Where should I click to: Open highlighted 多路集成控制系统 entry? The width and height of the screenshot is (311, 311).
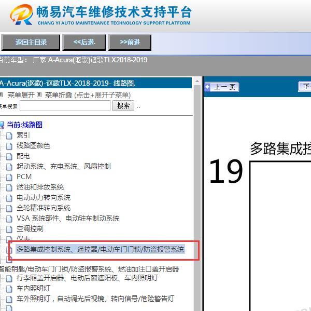coord(100,249)
